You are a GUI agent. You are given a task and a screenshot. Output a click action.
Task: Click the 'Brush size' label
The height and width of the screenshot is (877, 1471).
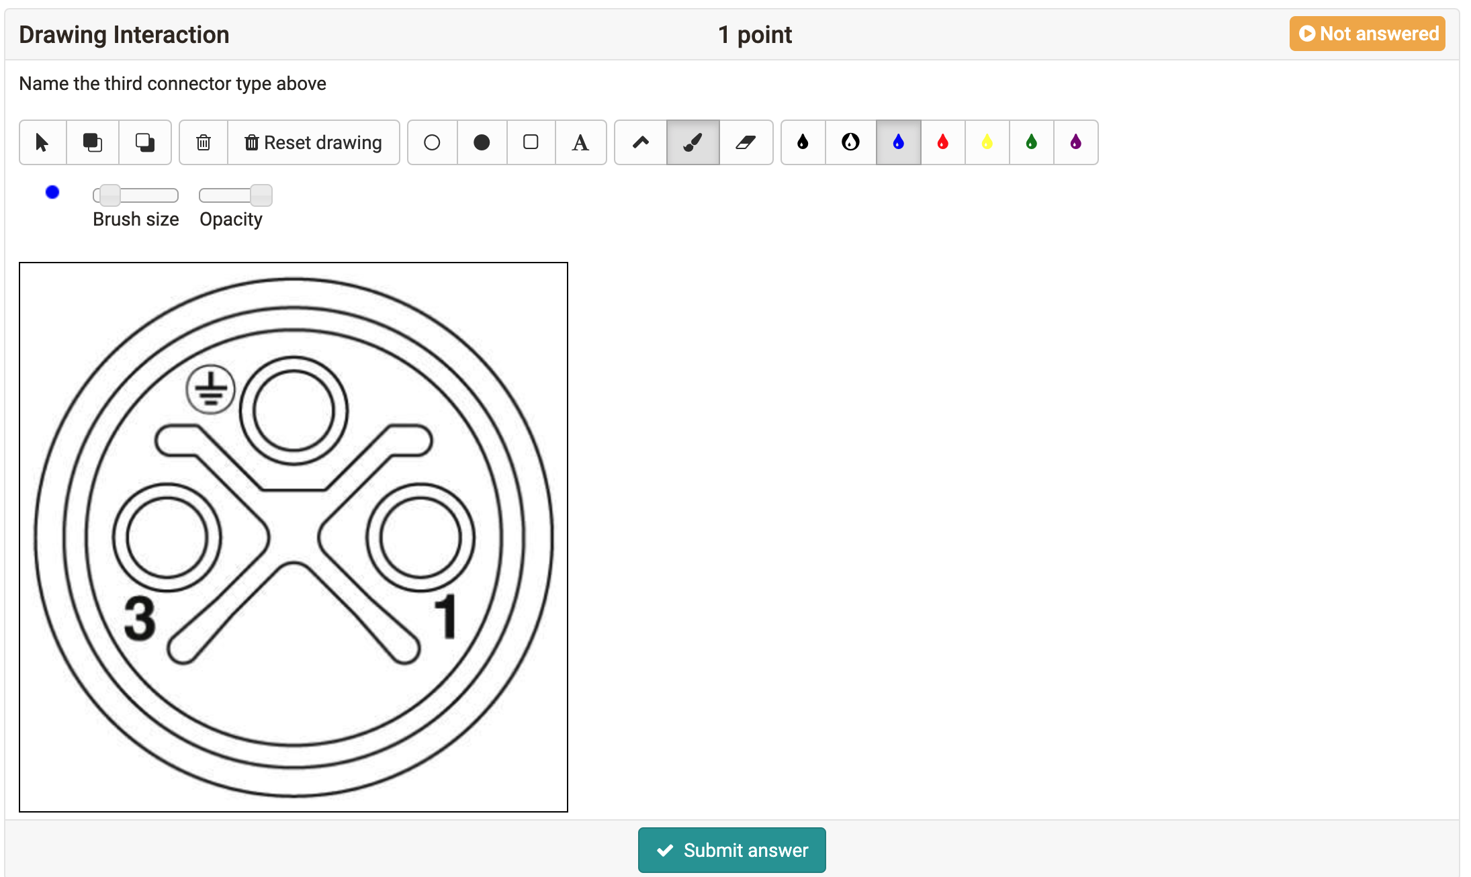pos(136,220)
